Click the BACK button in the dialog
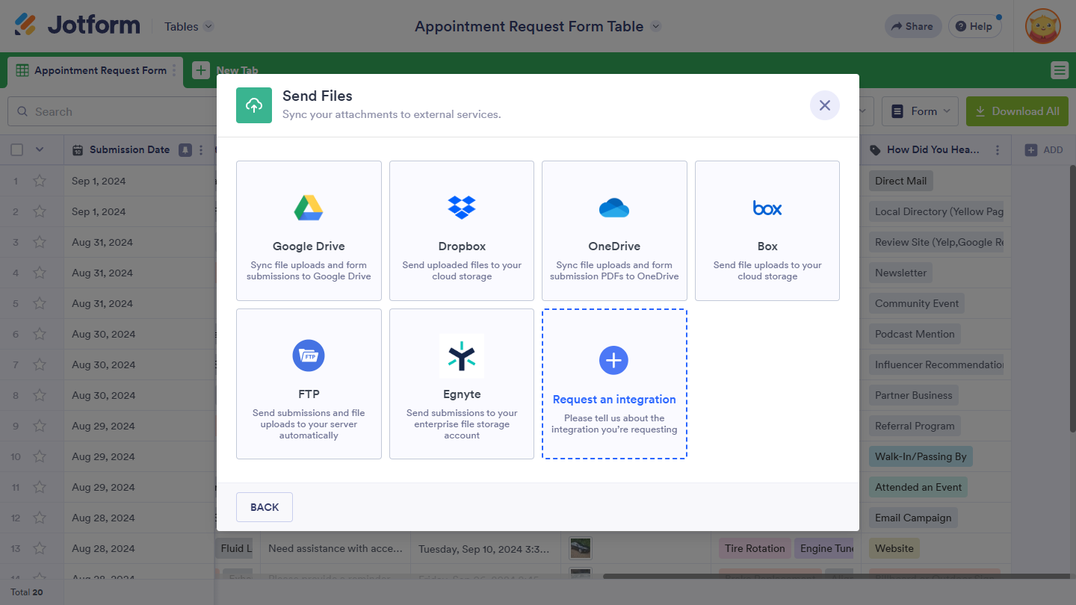The width and height of the screenshot is (1076, 605). [x=265, y=507]
